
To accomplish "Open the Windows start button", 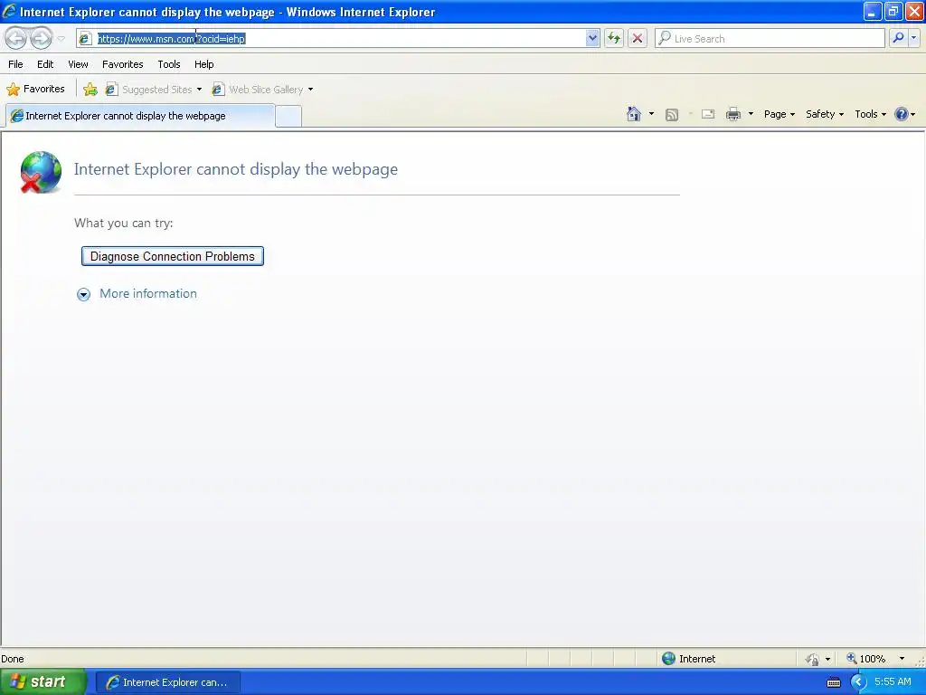I will click(x=42, y=682).
